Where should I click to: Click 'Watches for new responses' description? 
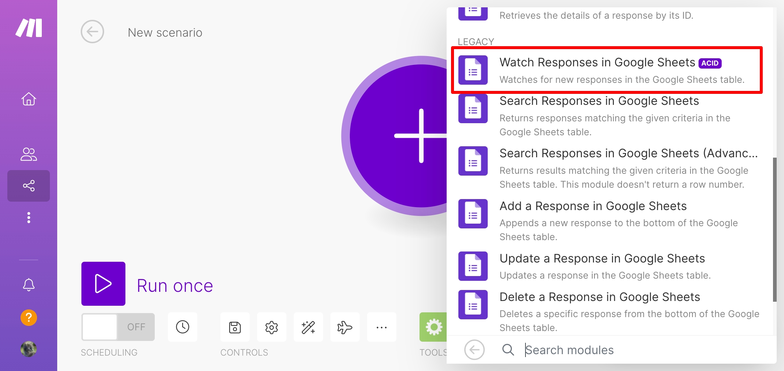622,80
